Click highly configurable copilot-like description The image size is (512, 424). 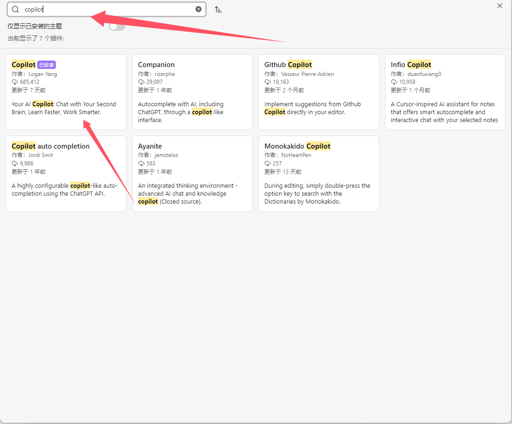[x=65, y=190]
